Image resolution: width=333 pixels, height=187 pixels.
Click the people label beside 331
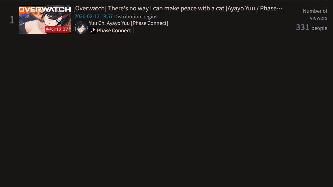tap(319, 28)
